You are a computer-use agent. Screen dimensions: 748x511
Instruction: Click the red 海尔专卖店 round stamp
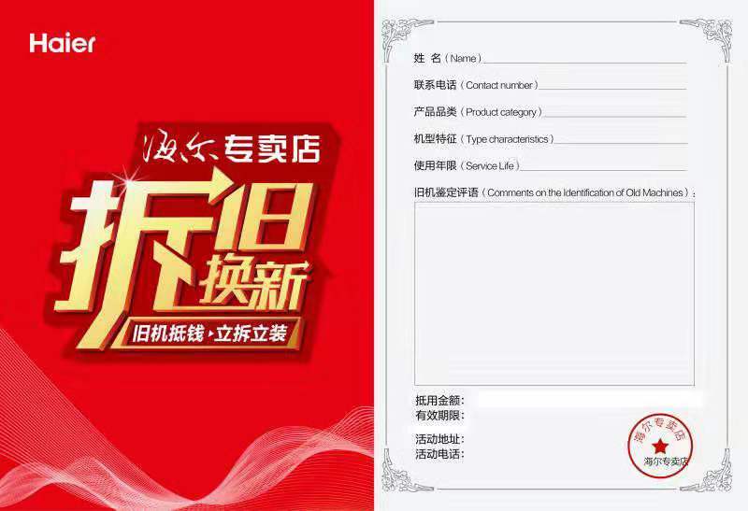tap(661, 446)
